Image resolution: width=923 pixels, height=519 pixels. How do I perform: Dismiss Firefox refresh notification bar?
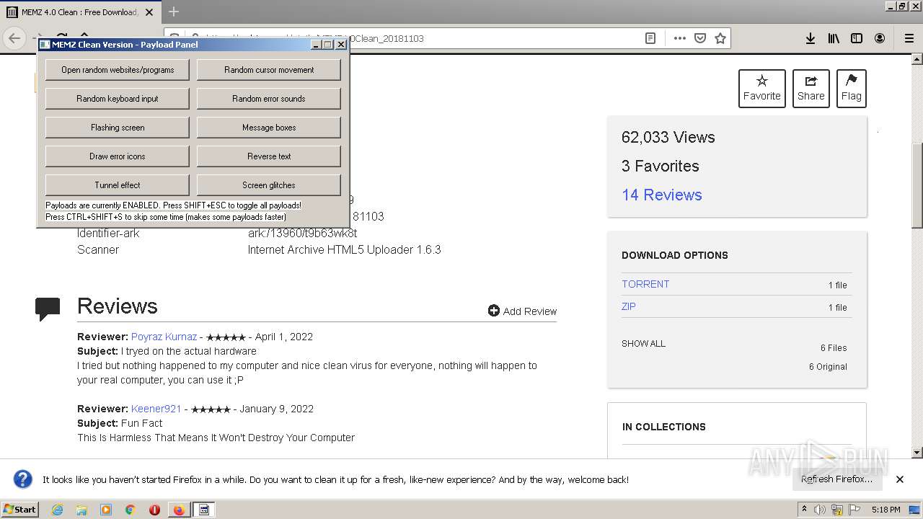point(900,479)
